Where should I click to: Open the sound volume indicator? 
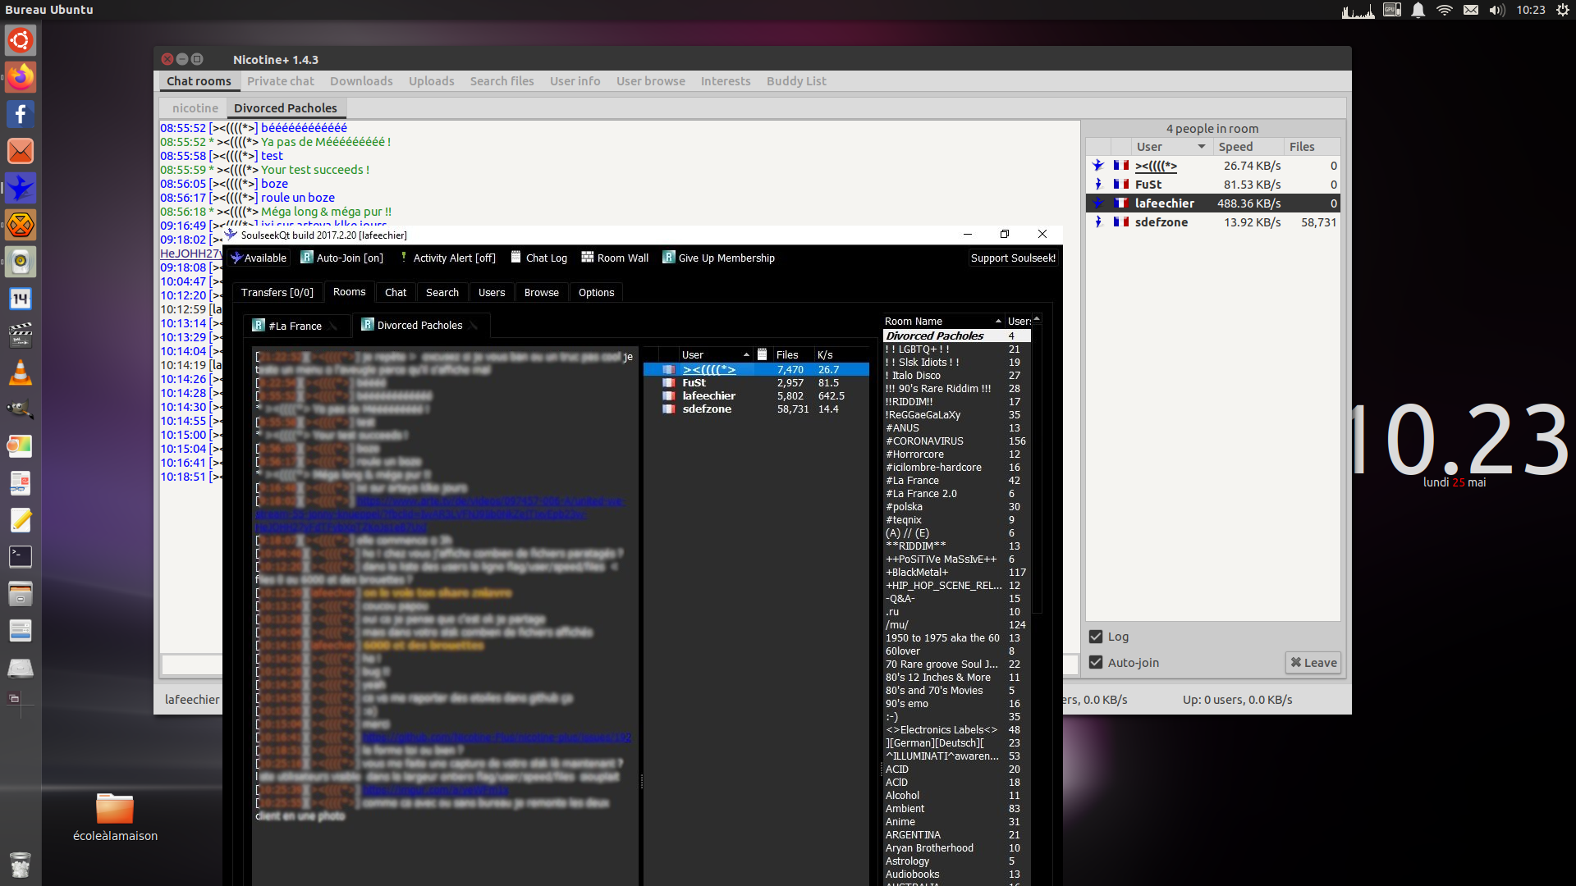coord(1497,10)
